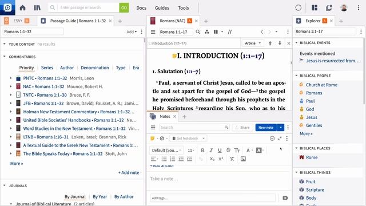Viewport: 366px width, 206px height.
Task: Toggle parallel resource columns icon
Action: coord(216,32)
